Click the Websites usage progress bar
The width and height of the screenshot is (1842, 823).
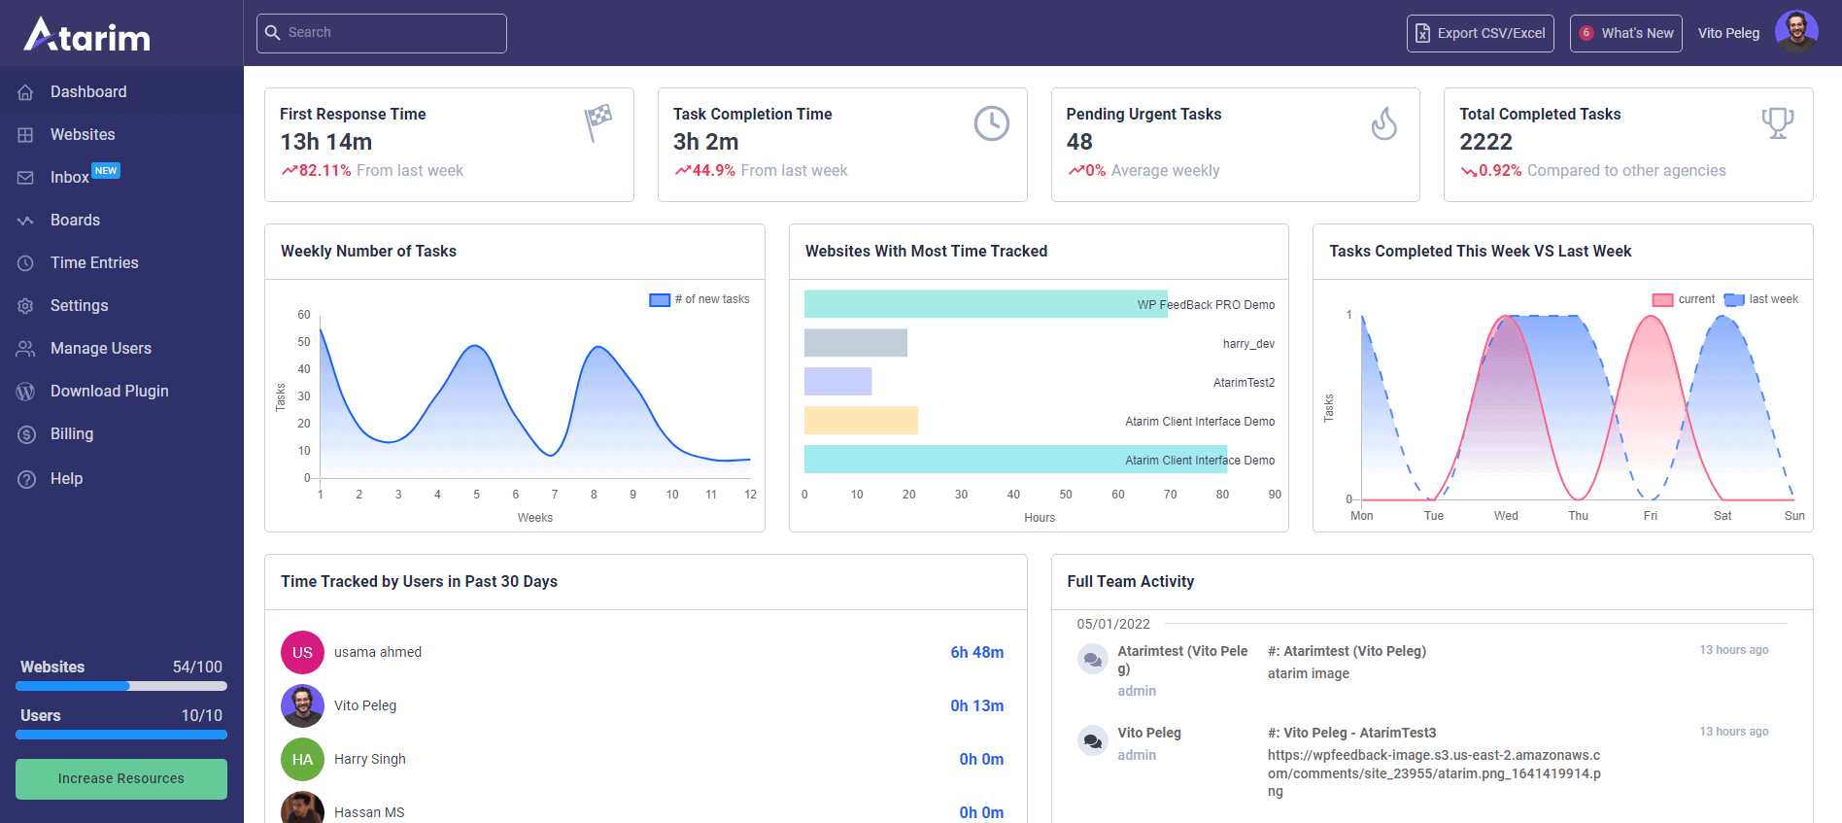pos(121,686)
